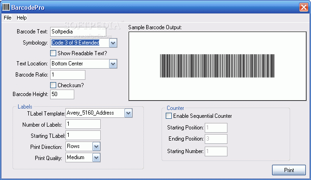
Task: Click the Barcode Text input field
Action: click(78, 32)
